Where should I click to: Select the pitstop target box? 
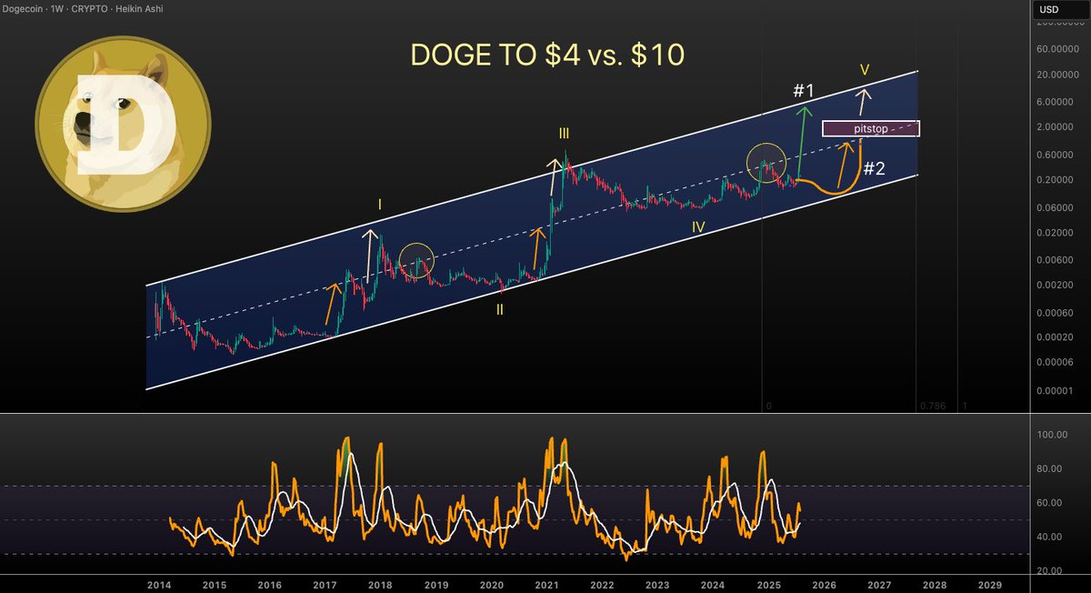[871, 129]
